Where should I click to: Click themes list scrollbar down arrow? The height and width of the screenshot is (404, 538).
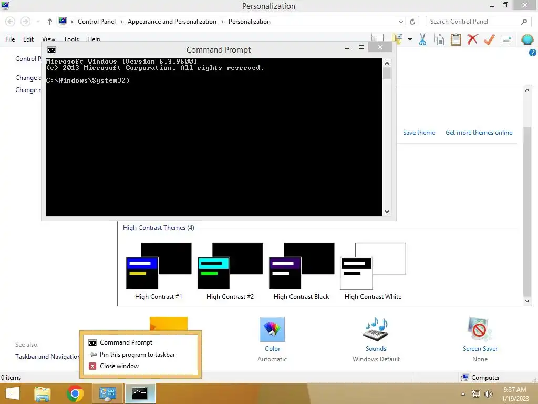pos(527,301)
